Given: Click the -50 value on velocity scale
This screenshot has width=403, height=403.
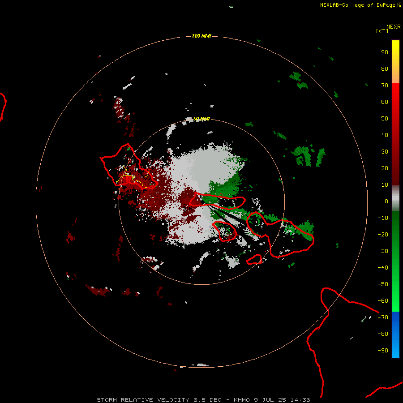Looking at the screenshot, I should tap(383, 284).
